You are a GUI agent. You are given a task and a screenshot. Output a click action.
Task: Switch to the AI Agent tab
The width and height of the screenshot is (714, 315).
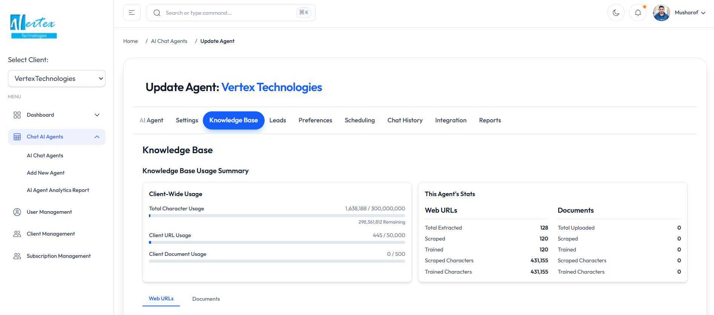(151, 120)
